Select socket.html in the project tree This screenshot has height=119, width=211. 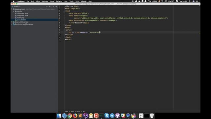point(21,20)
